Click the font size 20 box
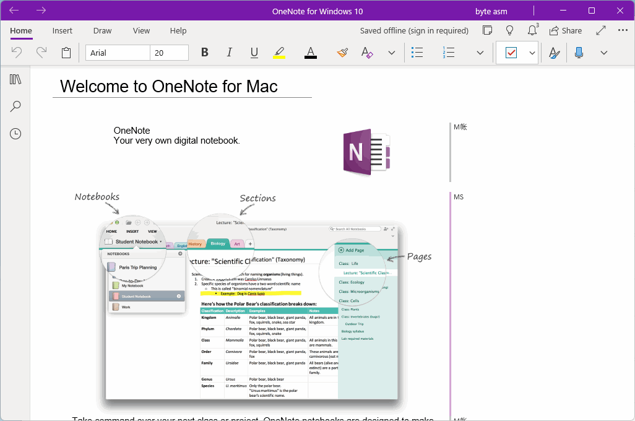 (x=170, y=53)
